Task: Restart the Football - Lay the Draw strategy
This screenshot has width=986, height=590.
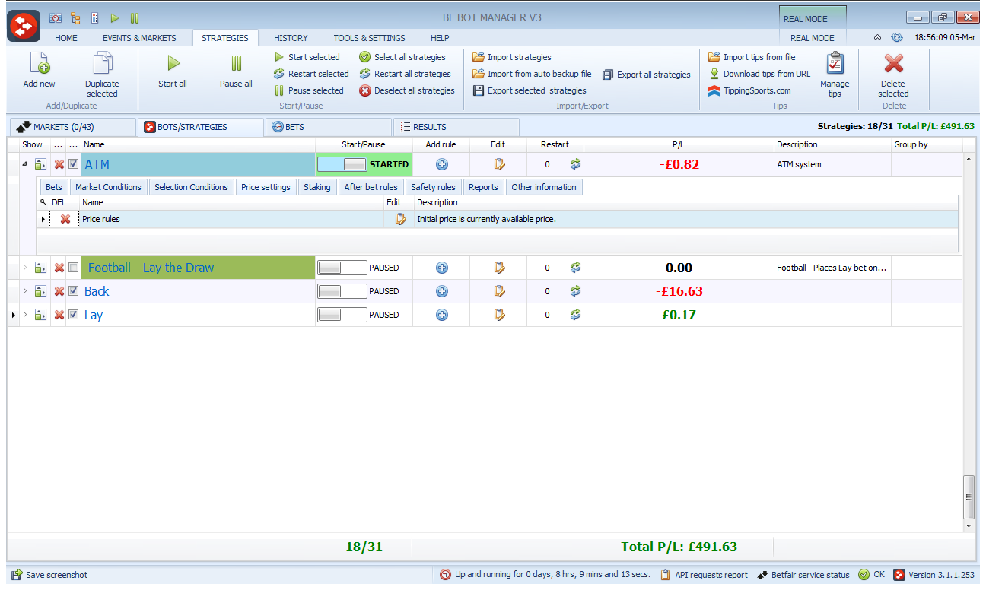Action: (x=575, y=268)
